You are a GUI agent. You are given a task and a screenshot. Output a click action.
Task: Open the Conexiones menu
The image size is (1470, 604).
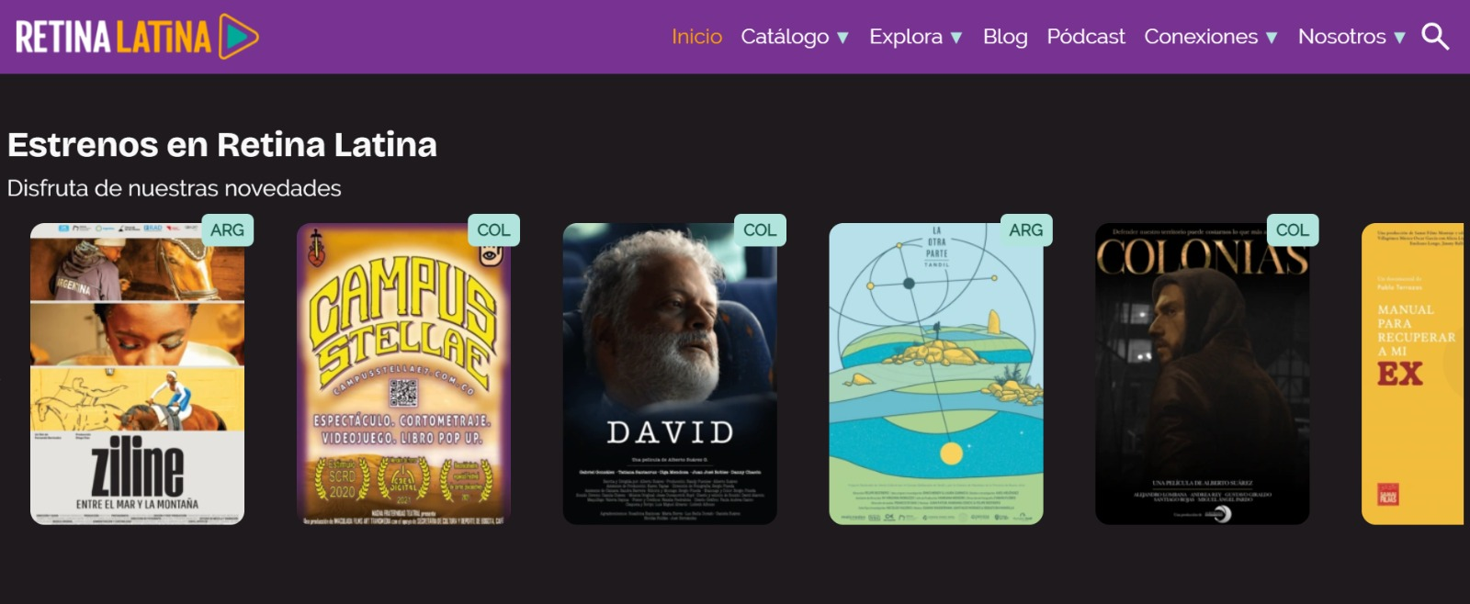click(x=1211, y=37)
